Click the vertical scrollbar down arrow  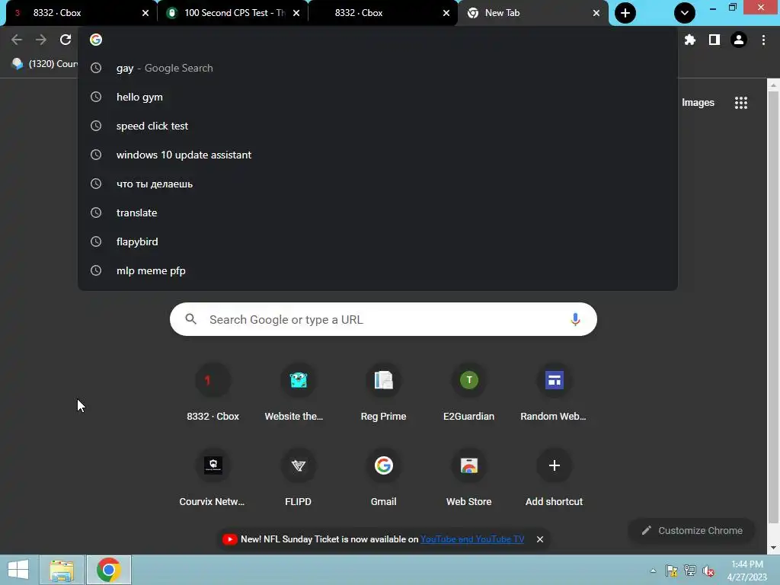pos(773,548)
